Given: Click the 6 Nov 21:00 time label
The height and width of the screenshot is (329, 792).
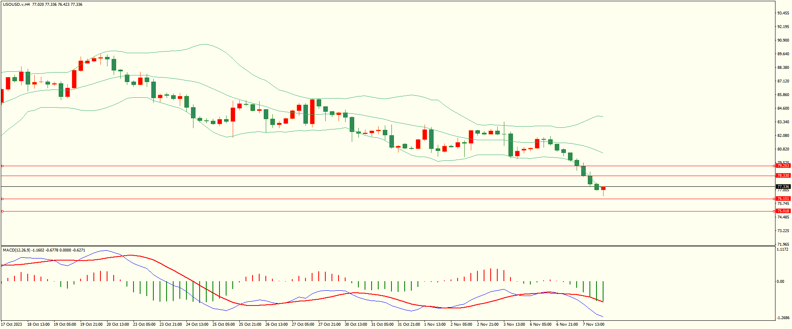Looking at the screenshot, I should (x=567, y=324).
